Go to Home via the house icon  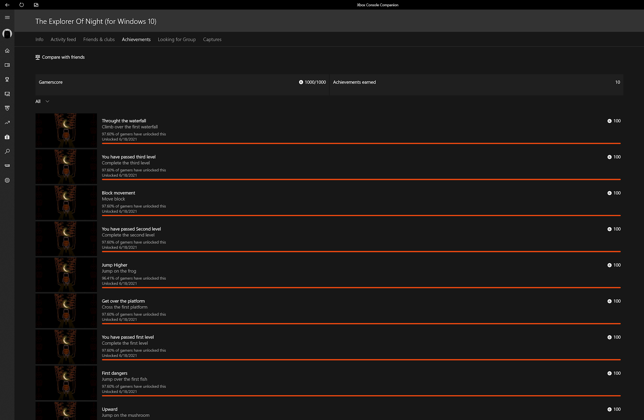pyautogui.click(x=7, y=51)
